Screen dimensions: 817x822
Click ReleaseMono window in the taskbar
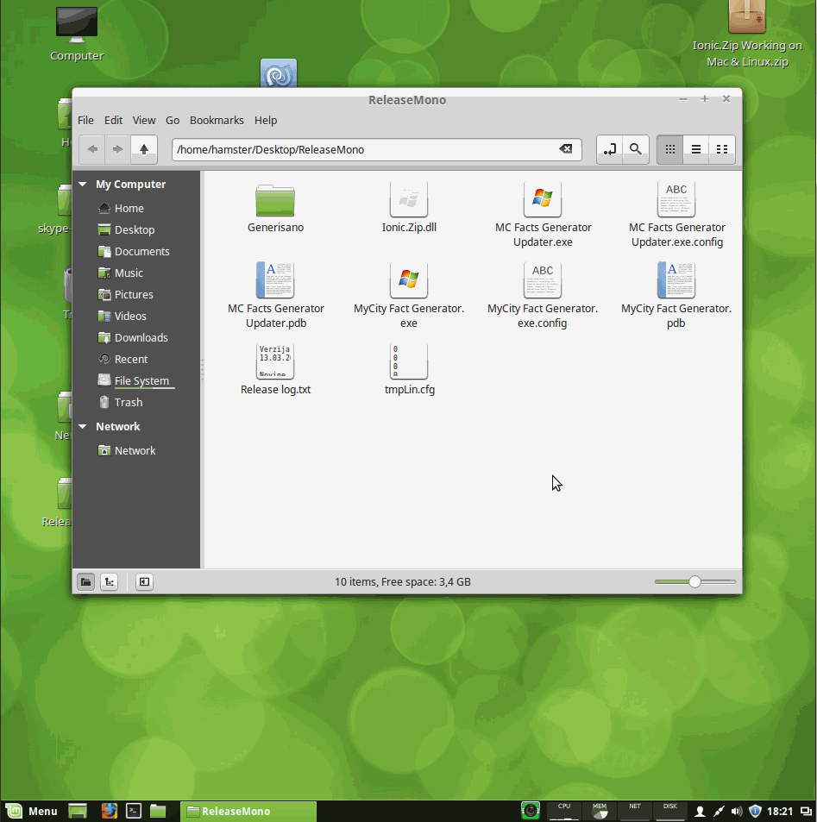coord(248,812)
